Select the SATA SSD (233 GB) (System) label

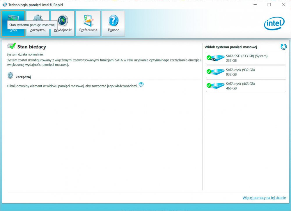246,56
